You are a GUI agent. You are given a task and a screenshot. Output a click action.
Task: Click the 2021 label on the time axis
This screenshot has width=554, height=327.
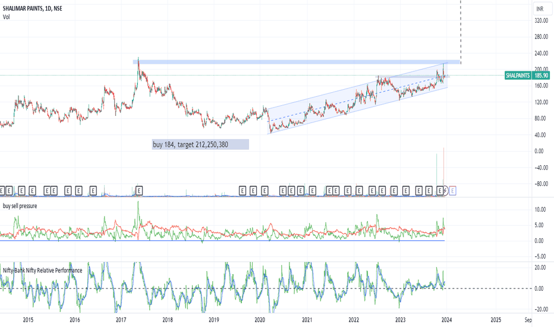307,320
